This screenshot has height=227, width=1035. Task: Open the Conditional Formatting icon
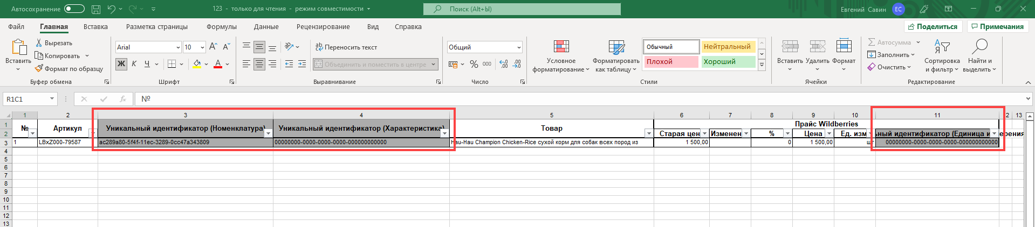(561, 47)
